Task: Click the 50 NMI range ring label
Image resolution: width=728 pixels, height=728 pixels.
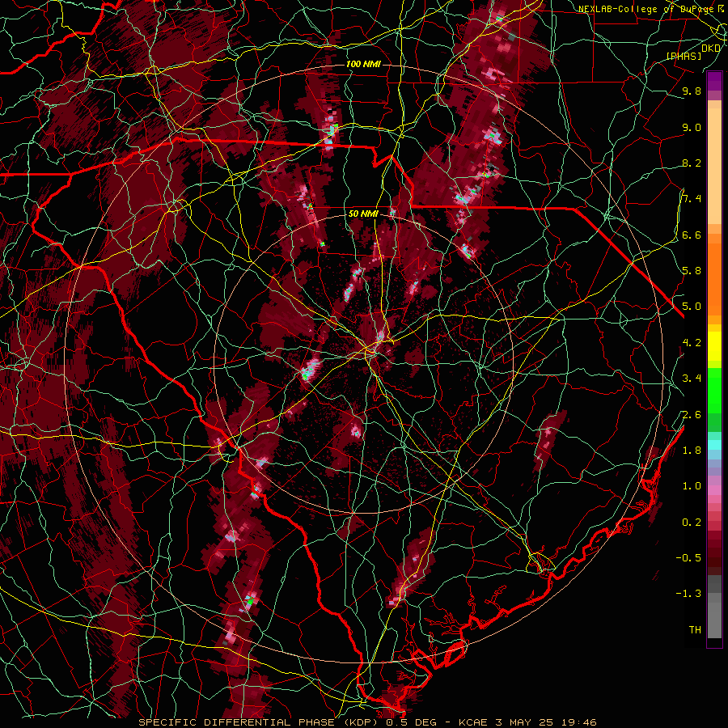Action: tap(363, 214)
